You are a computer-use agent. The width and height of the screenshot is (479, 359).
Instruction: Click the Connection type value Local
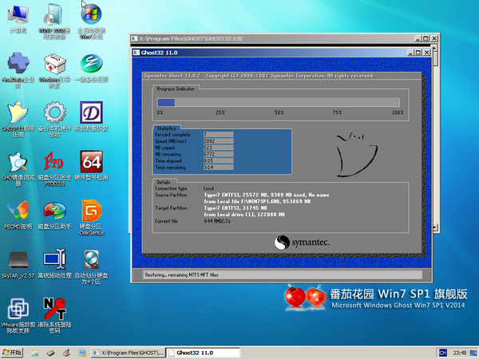tap(209, 188)
